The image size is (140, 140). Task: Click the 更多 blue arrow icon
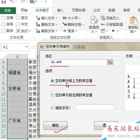[64, 31]
